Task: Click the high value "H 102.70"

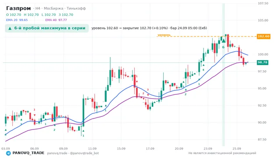Action: point(31,14)
